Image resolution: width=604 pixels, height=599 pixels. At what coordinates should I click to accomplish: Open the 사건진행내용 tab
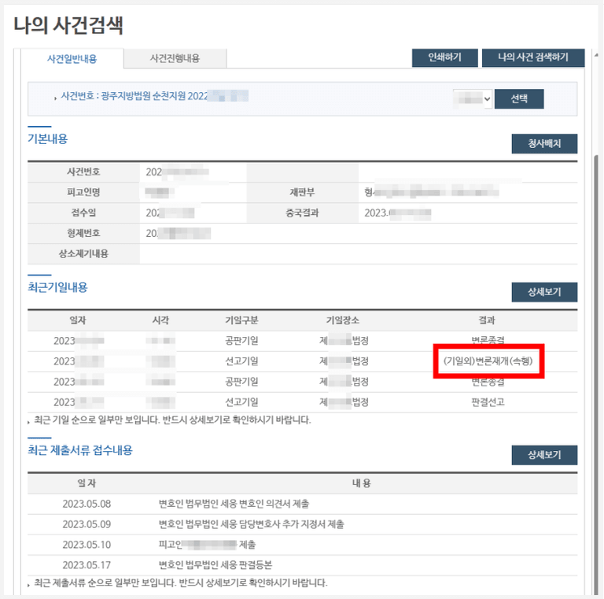(x=175, y=58)
